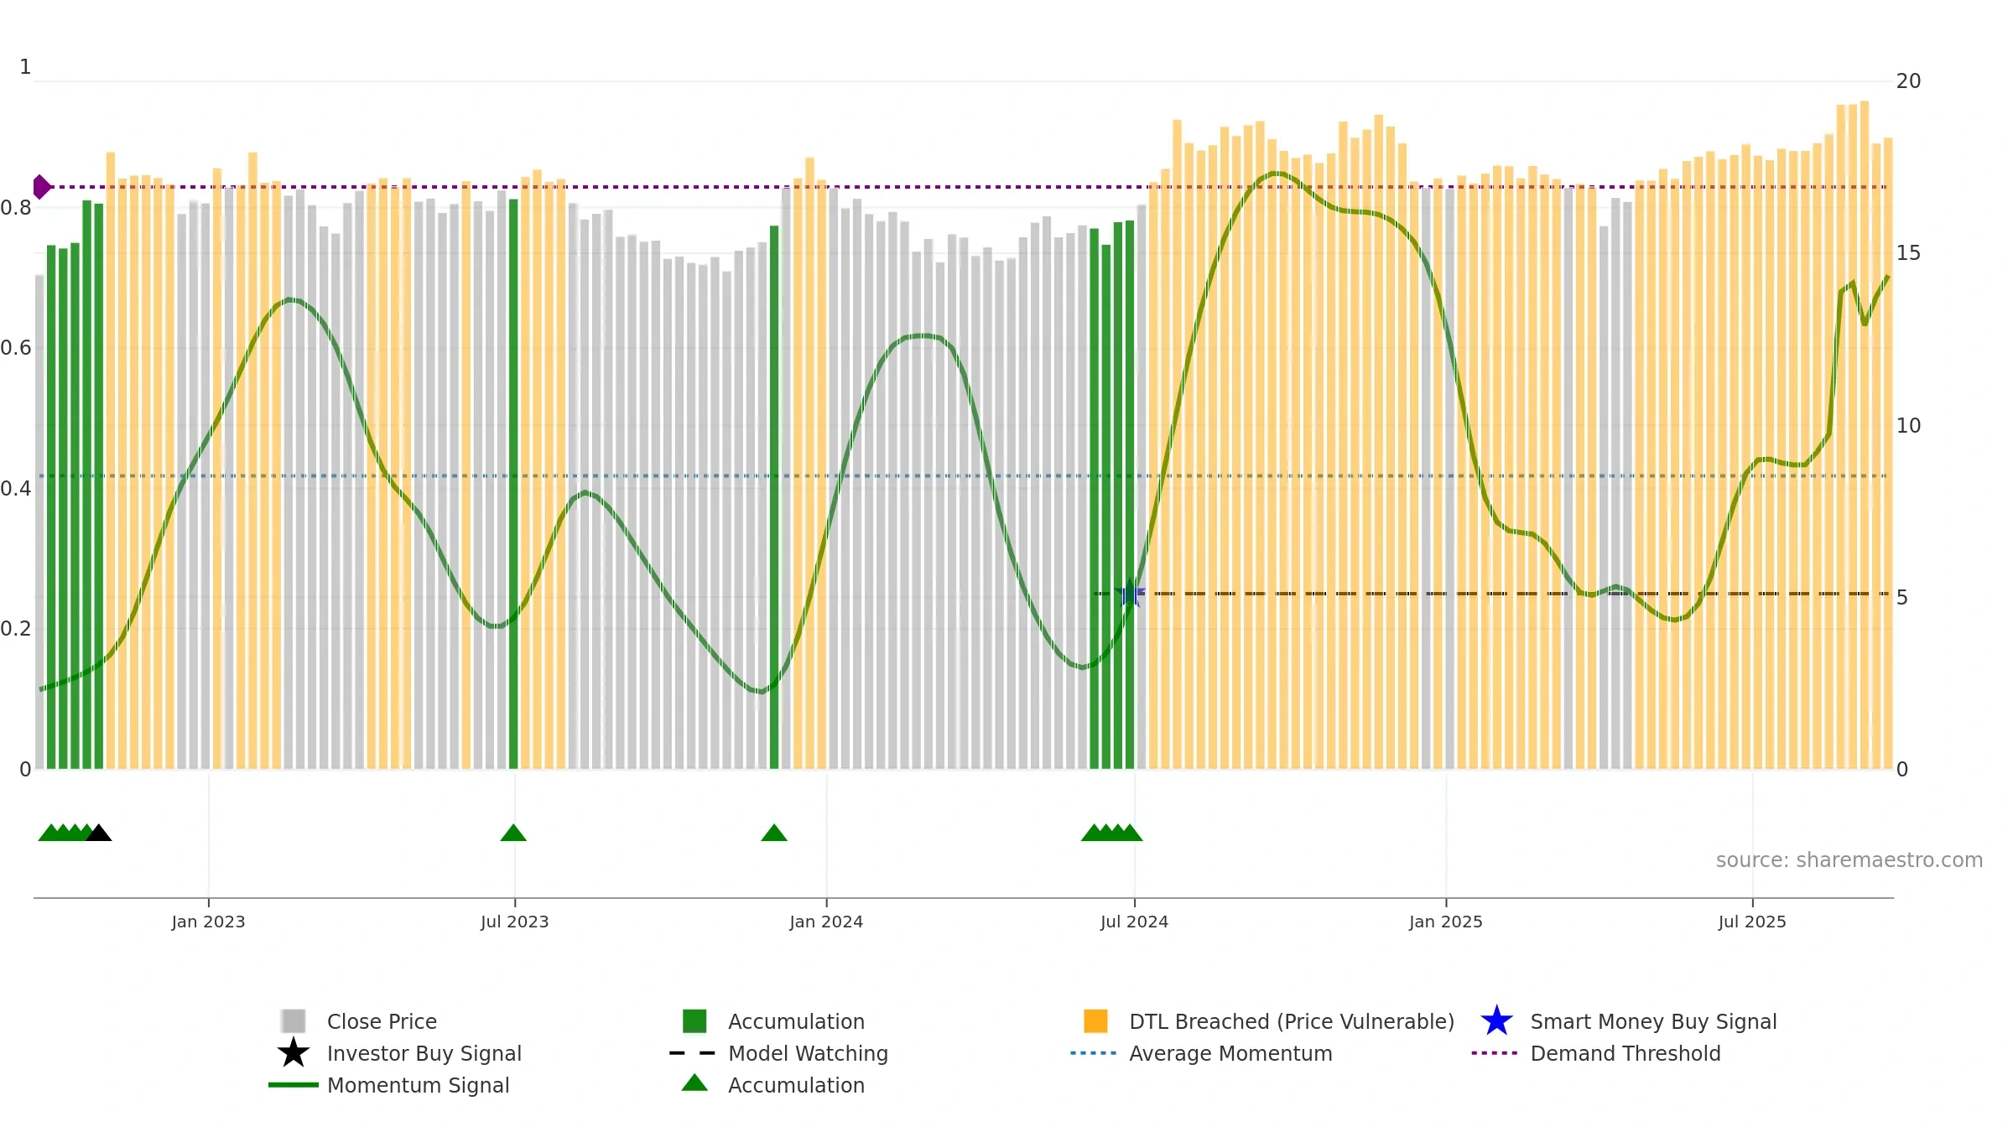Toggle Average Momentum legend item
2013x1132 pixels.
click(1230, 1053)
